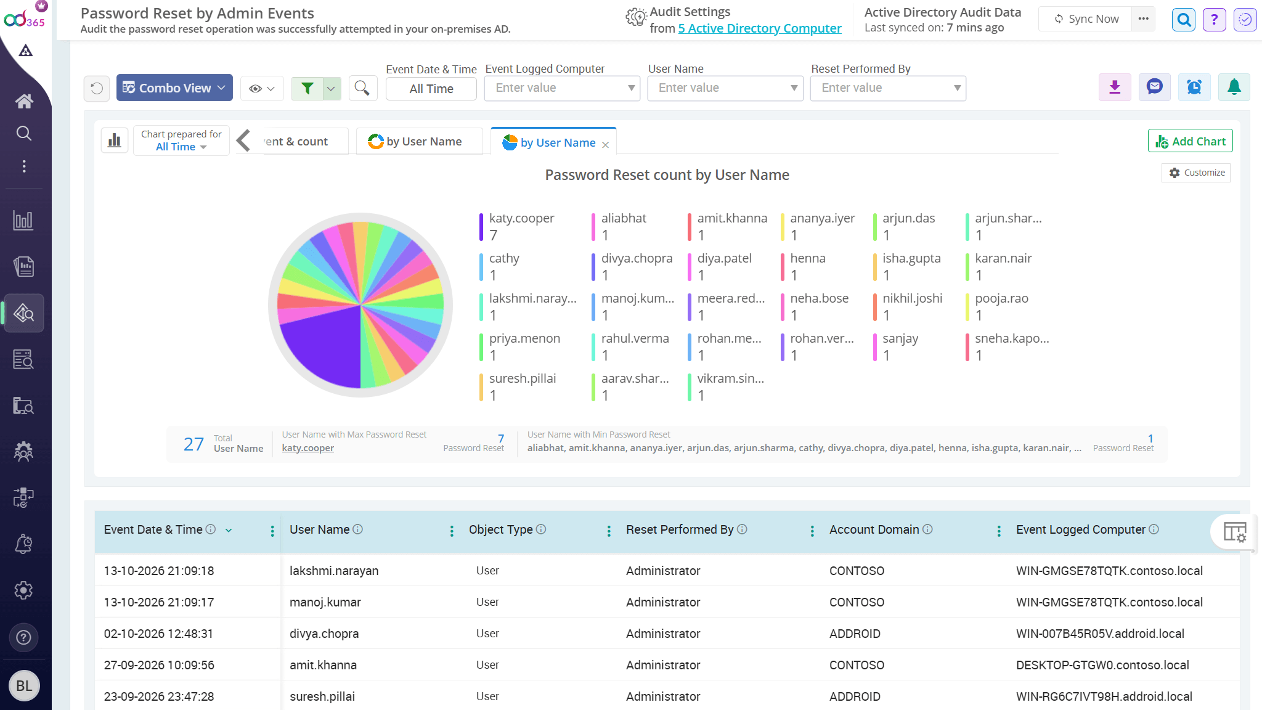Open Sync Now more options ellipsis
The image size is (1262, 710).
pos(1143,19)
